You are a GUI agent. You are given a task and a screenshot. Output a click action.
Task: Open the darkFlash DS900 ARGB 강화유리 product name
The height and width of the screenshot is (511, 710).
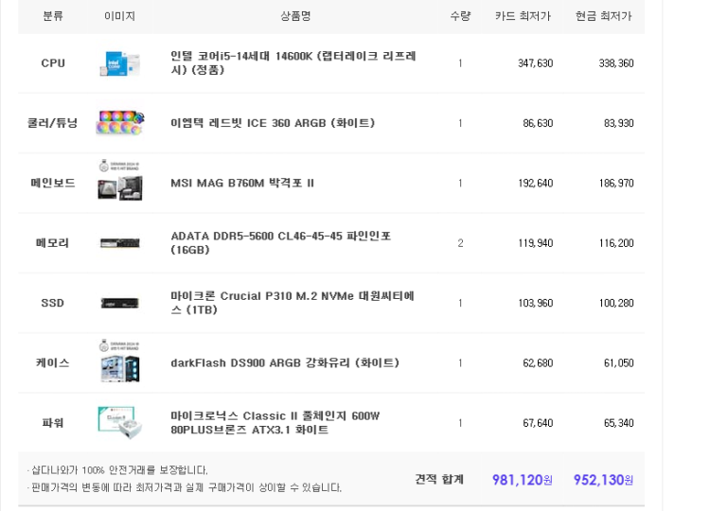(285, 363)
